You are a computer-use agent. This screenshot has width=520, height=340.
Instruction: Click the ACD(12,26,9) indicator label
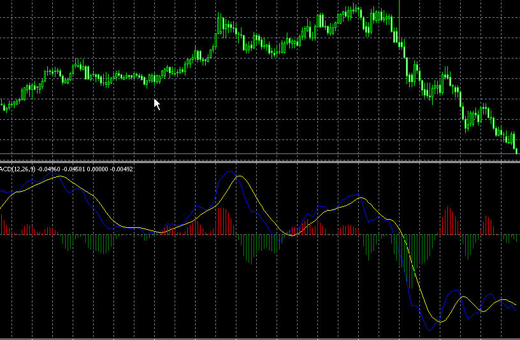(x=17, y=169)
